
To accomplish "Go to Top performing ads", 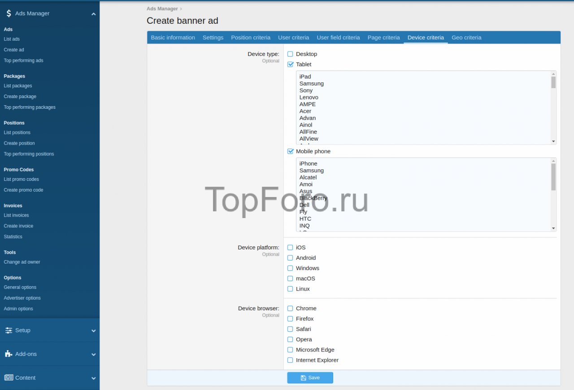I will point(23,60).
